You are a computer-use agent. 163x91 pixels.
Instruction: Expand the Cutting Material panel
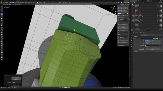123,45
